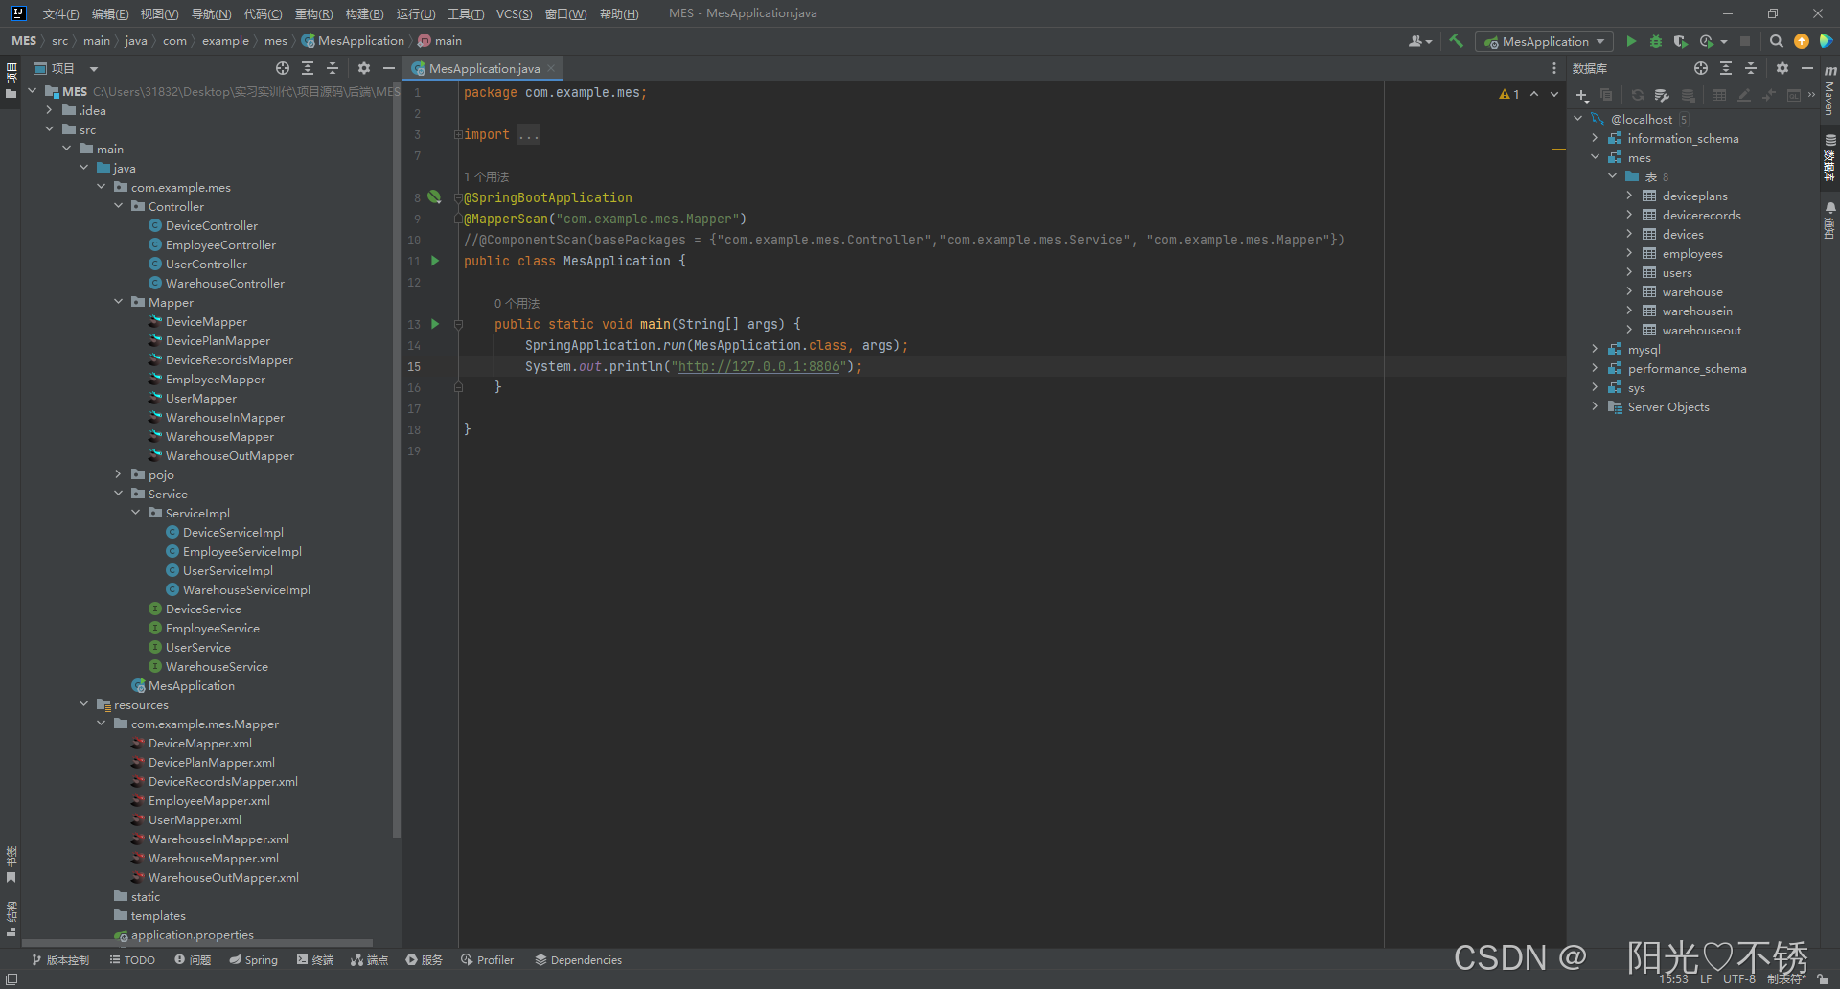
Task: Expand the mysql database node
Action: coord(1594,349)
